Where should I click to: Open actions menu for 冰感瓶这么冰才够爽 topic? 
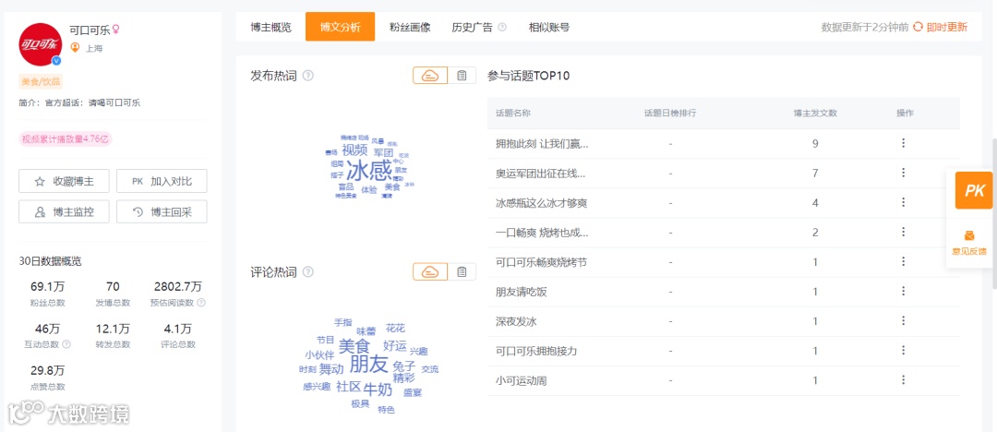pyautogui.click(x=903, y=202)
